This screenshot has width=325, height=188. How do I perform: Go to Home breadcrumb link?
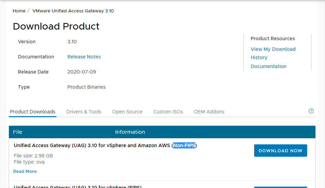[19, 11]
